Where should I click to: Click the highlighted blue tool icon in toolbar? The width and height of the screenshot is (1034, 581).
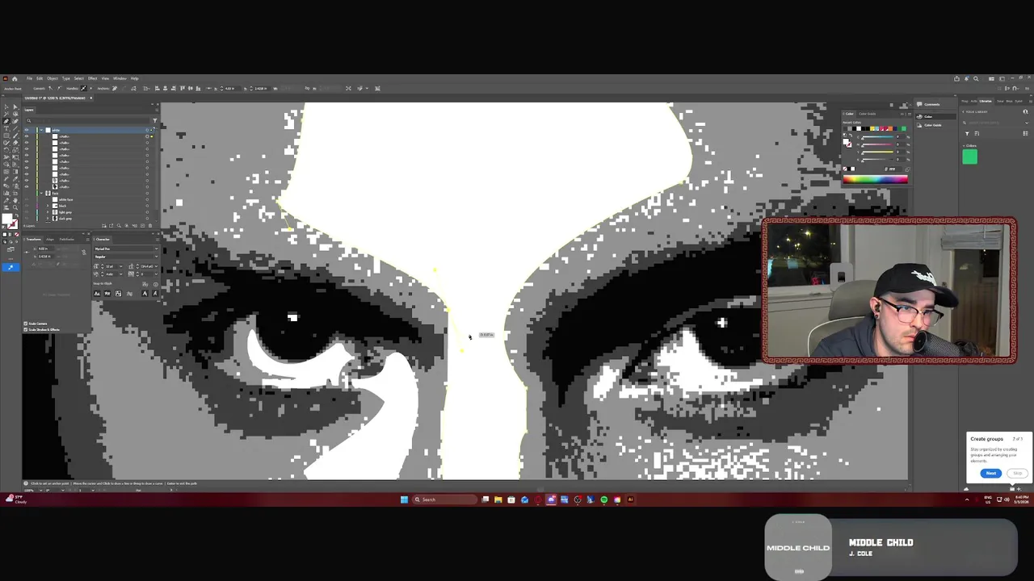[11, 267]
